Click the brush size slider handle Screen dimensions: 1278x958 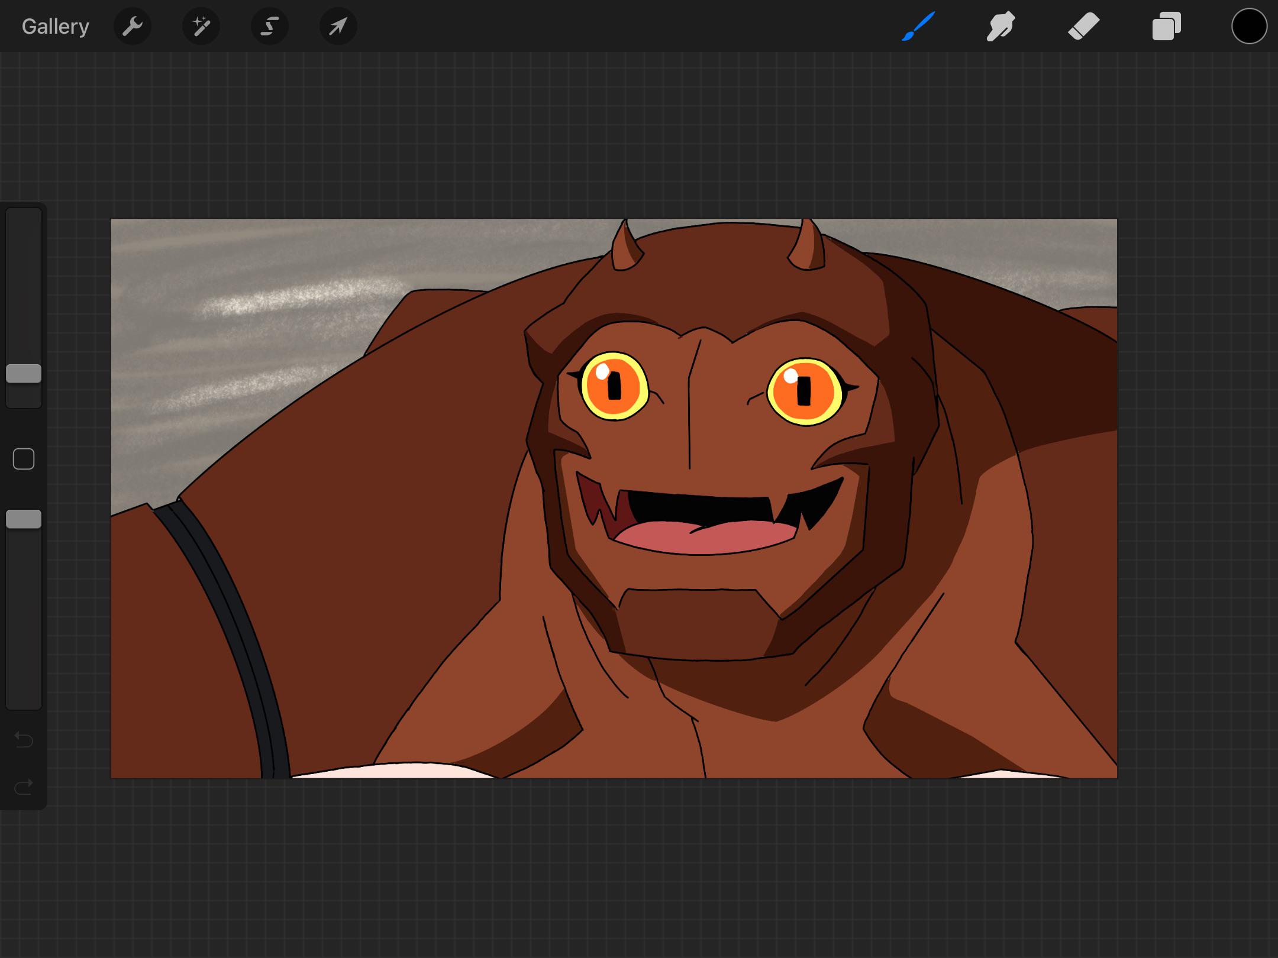24,374
